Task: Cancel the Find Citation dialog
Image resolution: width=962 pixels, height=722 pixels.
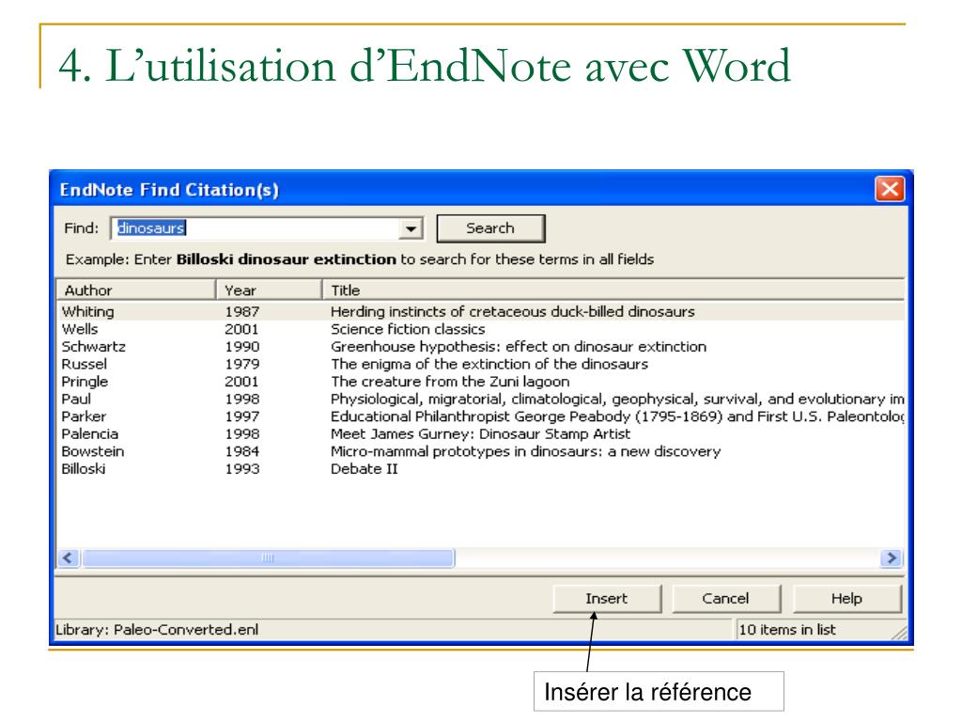Action: point(726,599)
